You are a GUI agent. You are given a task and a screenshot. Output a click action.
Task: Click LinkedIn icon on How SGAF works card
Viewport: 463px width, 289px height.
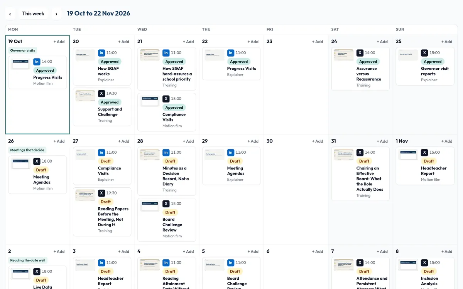(x=101, y=53)
